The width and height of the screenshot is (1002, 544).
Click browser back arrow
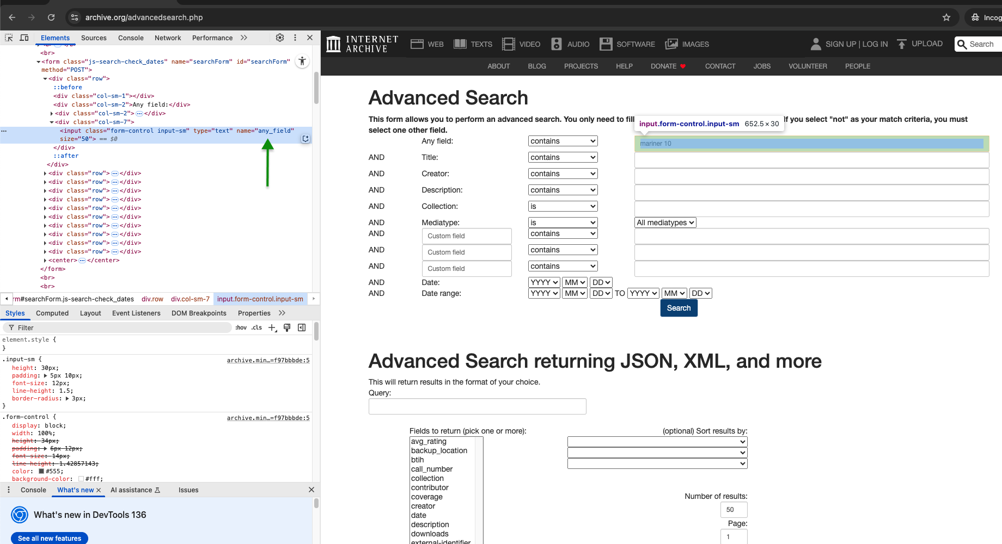click(12, 17)
